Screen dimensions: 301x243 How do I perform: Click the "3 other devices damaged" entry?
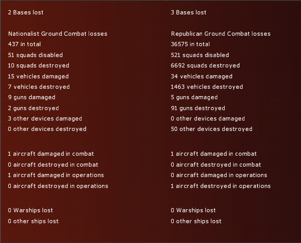click(x=45, y=119)
